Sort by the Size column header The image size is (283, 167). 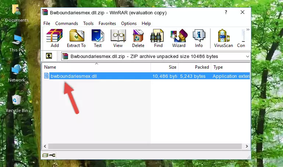tap(165, 67)
